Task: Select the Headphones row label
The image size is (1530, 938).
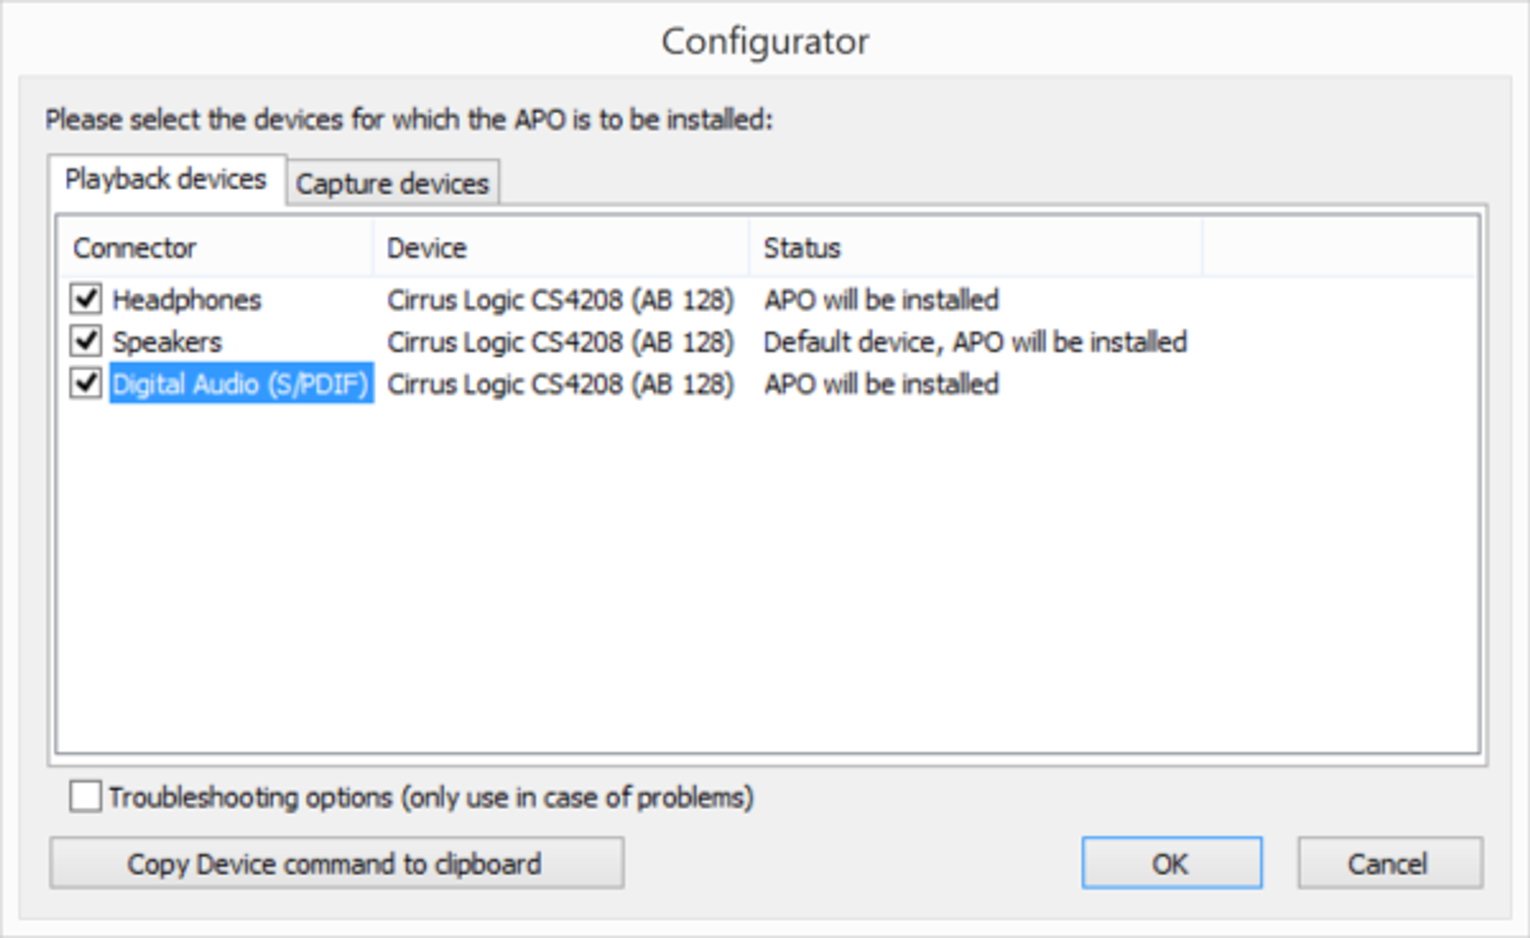Action: pos(186,300)
